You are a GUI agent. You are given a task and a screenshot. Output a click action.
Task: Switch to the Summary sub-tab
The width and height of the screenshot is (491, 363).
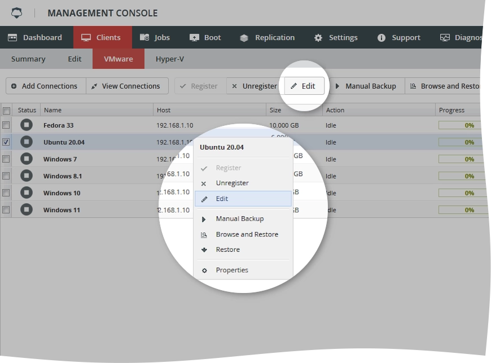tap(28, 59)
